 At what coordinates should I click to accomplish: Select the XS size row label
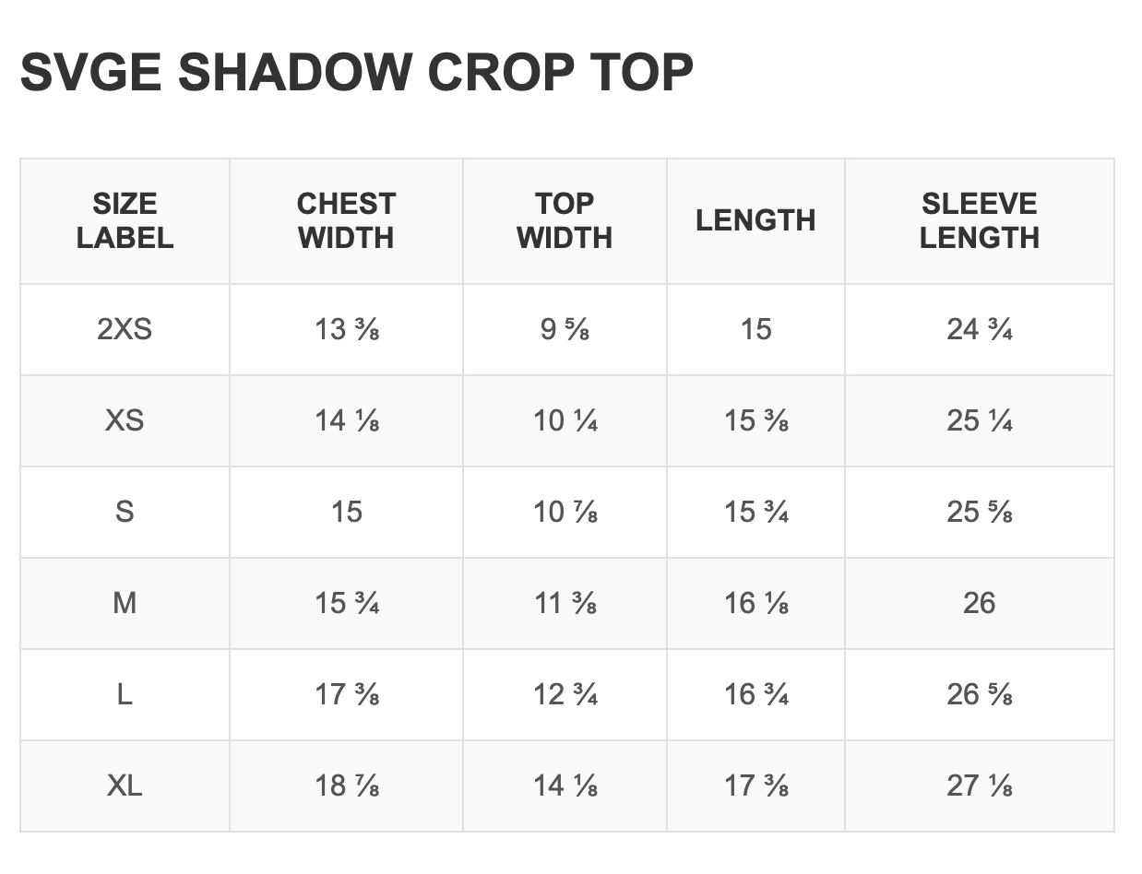click(125, 420)
